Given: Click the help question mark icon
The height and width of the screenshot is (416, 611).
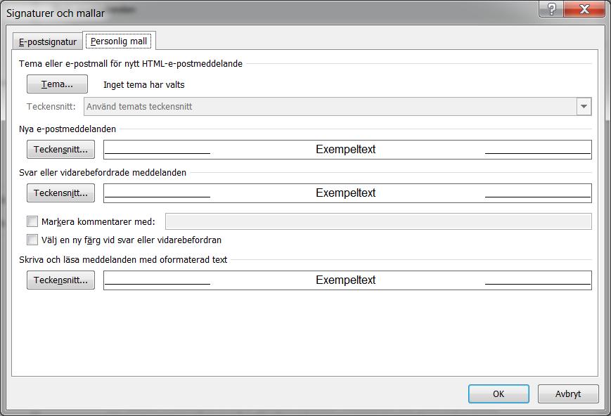Looking at the screenshot, I should 551,8.
